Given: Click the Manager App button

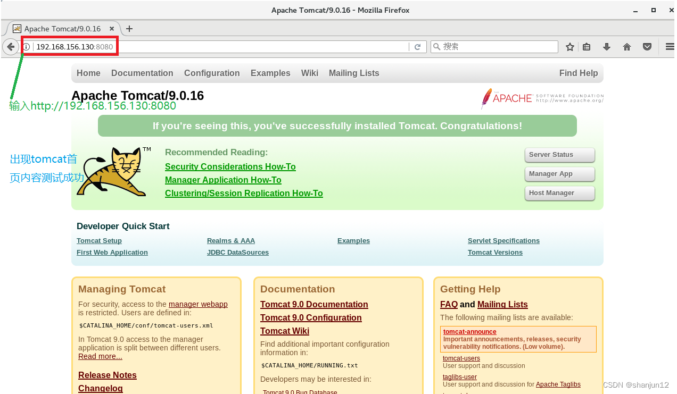Looking at the screenshot, I should pos(559,174).
